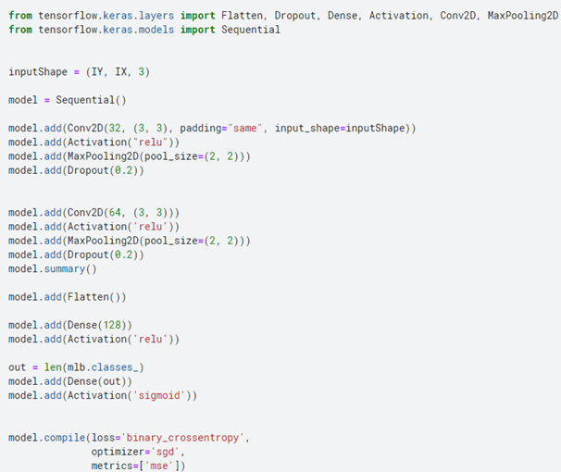
Task: Place cursor on the inputShape variable definition
Action: coord(37,71)
